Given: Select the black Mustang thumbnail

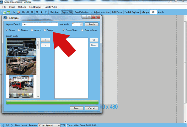Looking at the screenshot, I should 21,47.
